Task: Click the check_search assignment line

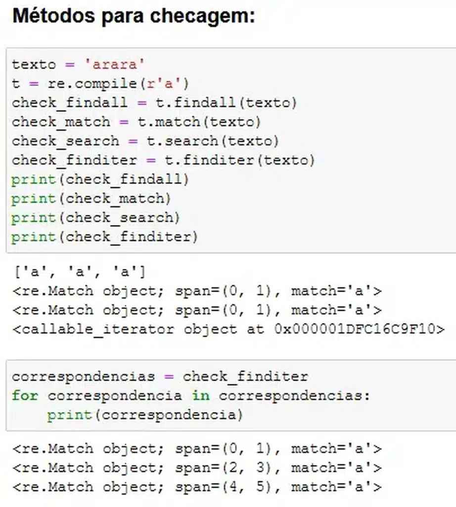Action: [145, 141]
